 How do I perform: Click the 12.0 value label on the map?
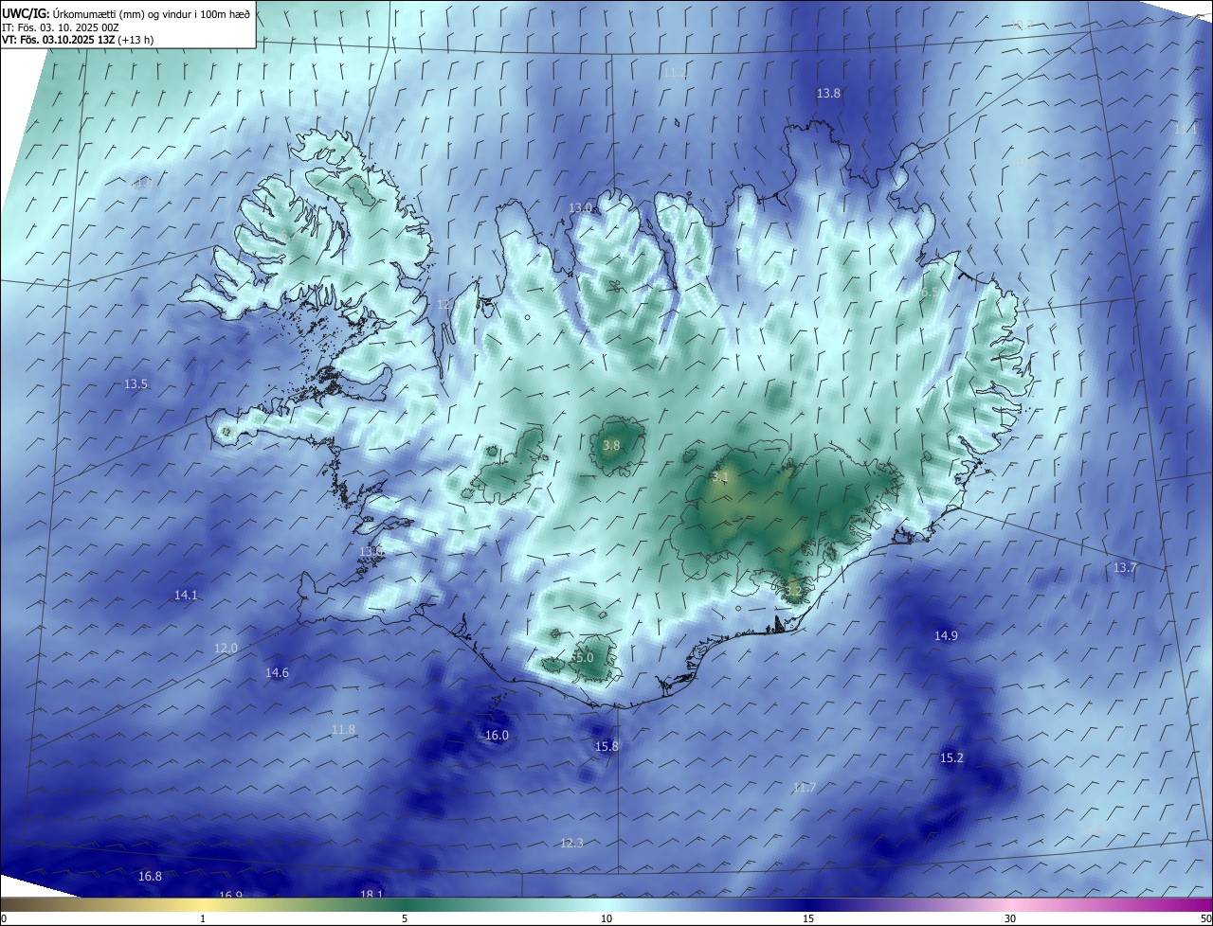[226, 648]
